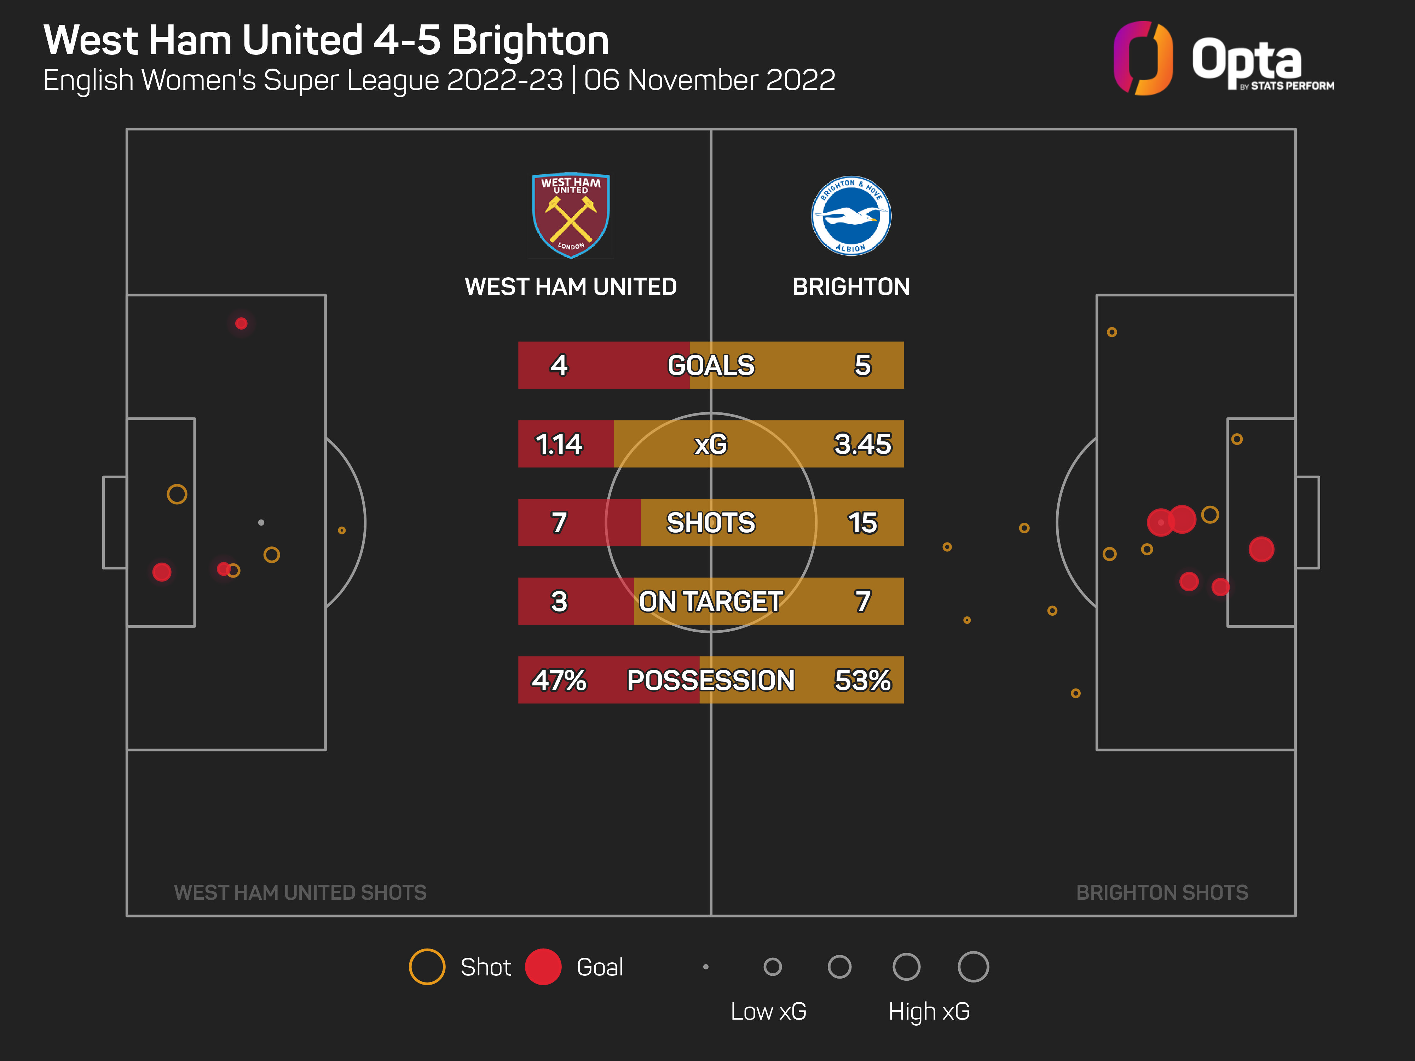1415x1061 pixels.
Task: Select the largest High xG legend circle
Action: click(973, 966)
